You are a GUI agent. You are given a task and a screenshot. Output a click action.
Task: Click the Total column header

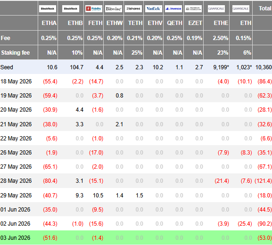[x=265, y=8]
